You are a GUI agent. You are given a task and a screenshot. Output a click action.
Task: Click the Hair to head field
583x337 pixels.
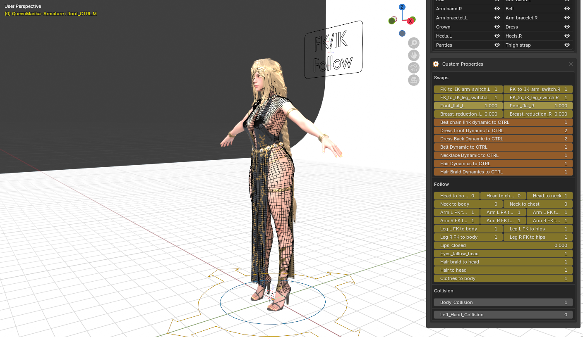point(503,270)
